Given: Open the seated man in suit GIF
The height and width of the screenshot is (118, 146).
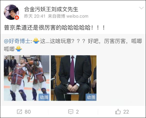Looking at the screenshot, I should coord(74,78).
